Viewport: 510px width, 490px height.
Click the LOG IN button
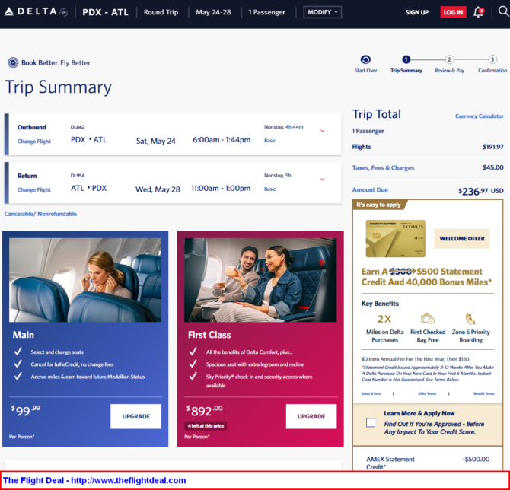pyautogui.click(x=453, y=12)
